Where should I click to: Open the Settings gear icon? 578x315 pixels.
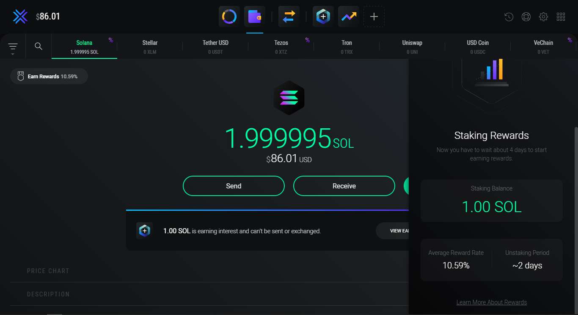pyautogui.click(x=543, y=17)
